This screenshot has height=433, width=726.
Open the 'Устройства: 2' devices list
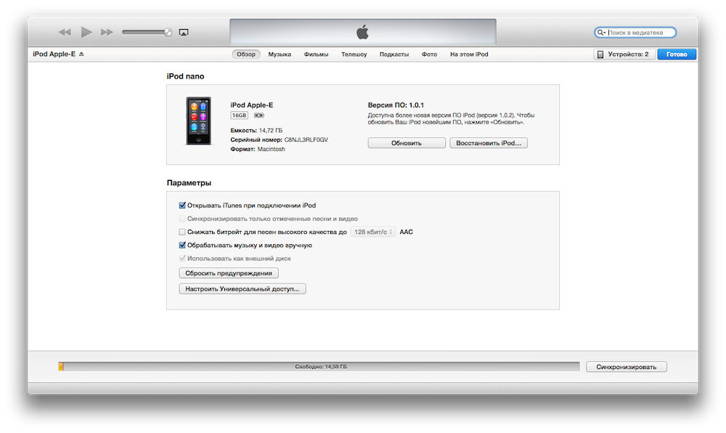click(623, 54)
